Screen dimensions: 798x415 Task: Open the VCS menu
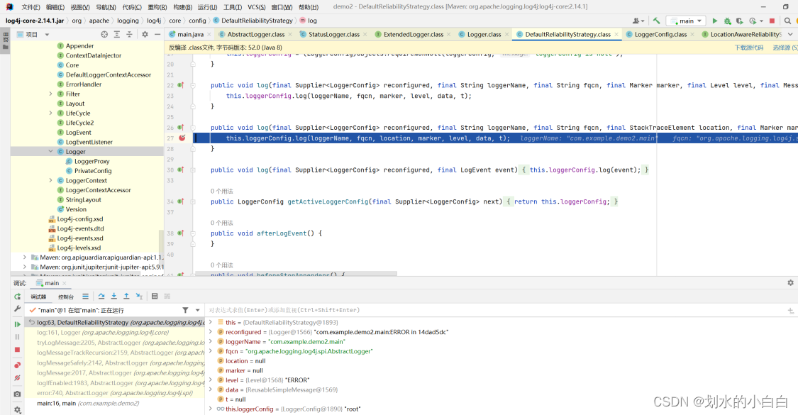(257, 7)
